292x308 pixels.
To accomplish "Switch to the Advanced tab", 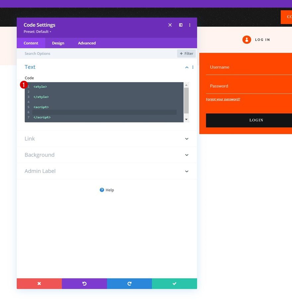I will point(87,43).
